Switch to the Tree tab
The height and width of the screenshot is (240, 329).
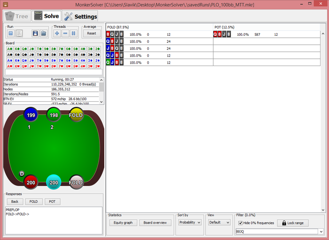(17, 16)
